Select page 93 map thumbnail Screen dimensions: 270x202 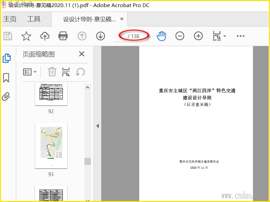[51, 146]
